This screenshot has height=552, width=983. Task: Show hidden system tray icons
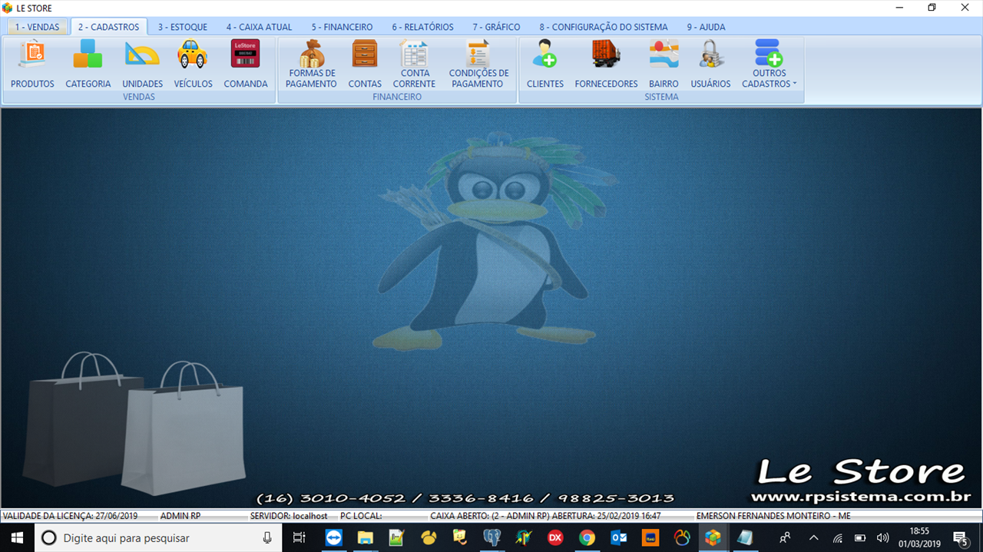coord(814,537)
